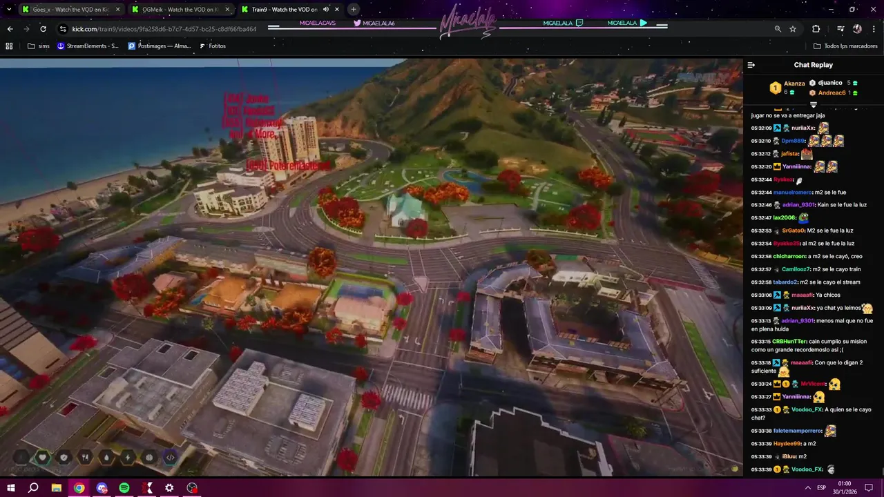884x497 pixels.
Task: Expand the gifters leaderboard arrow
Action: (x=814, y=105)
